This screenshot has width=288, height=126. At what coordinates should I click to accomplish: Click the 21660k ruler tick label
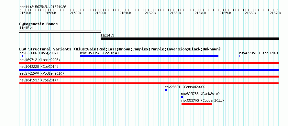pyautogui.click(x=251, y=13)
